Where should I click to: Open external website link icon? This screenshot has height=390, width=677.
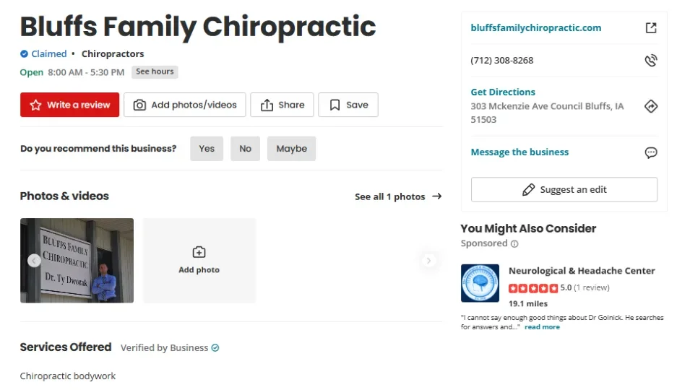coord(651,28)
